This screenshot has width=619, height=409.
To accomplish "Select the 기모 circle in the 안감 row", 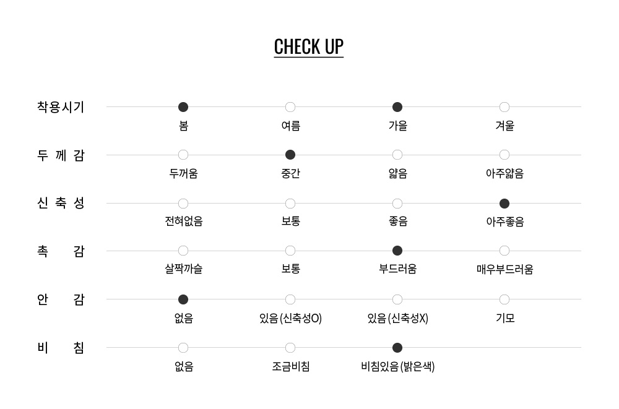I will point(504,299).
